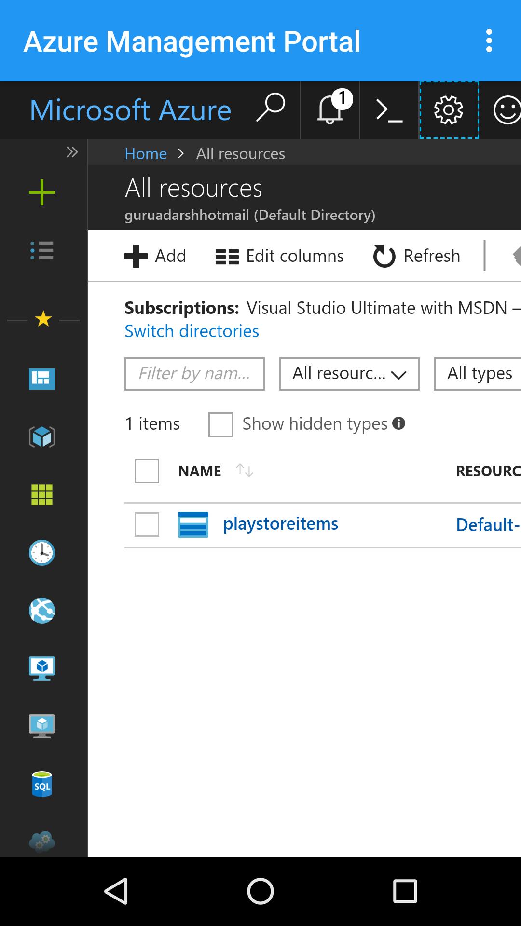Open Edit columns

[280, 256]
